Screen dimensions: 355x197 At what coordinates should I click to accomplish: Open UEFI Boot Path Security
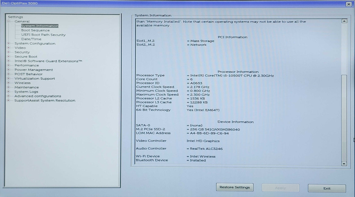point(43,35)
